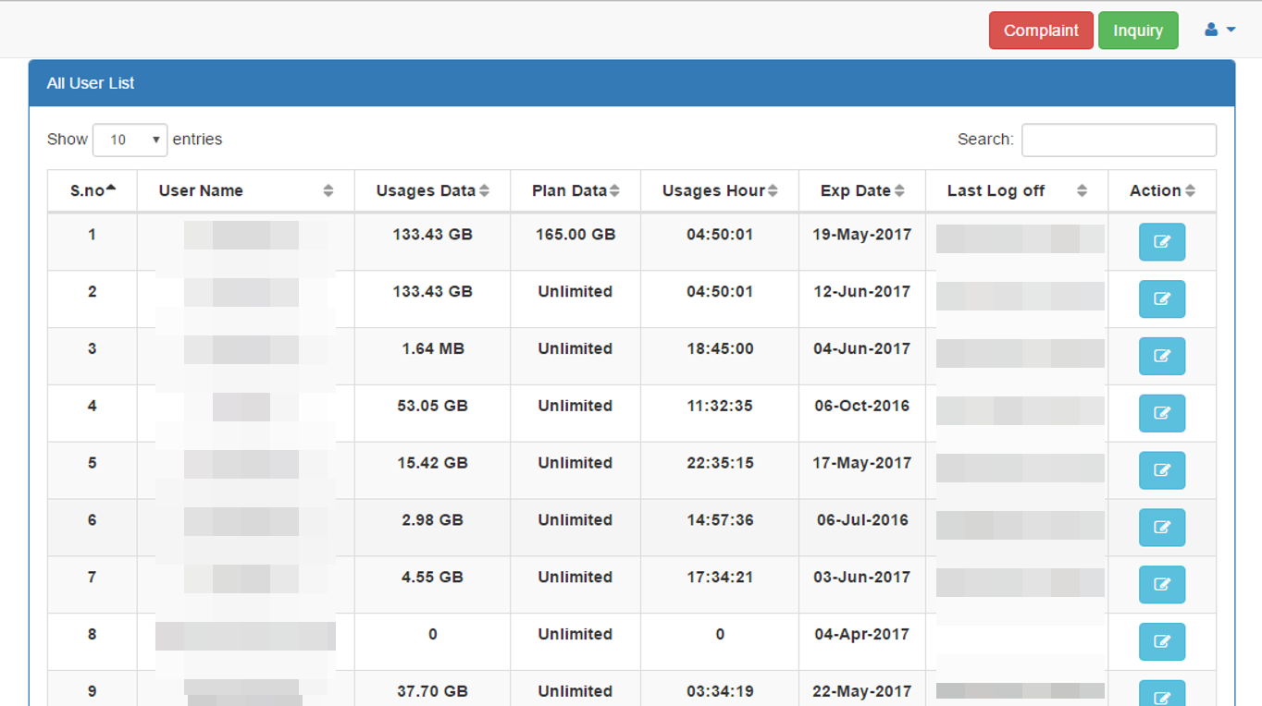This screenshot has height=706, width=1262.
Task: Click the red Complaint button
Action: (x=1041, y=30)
